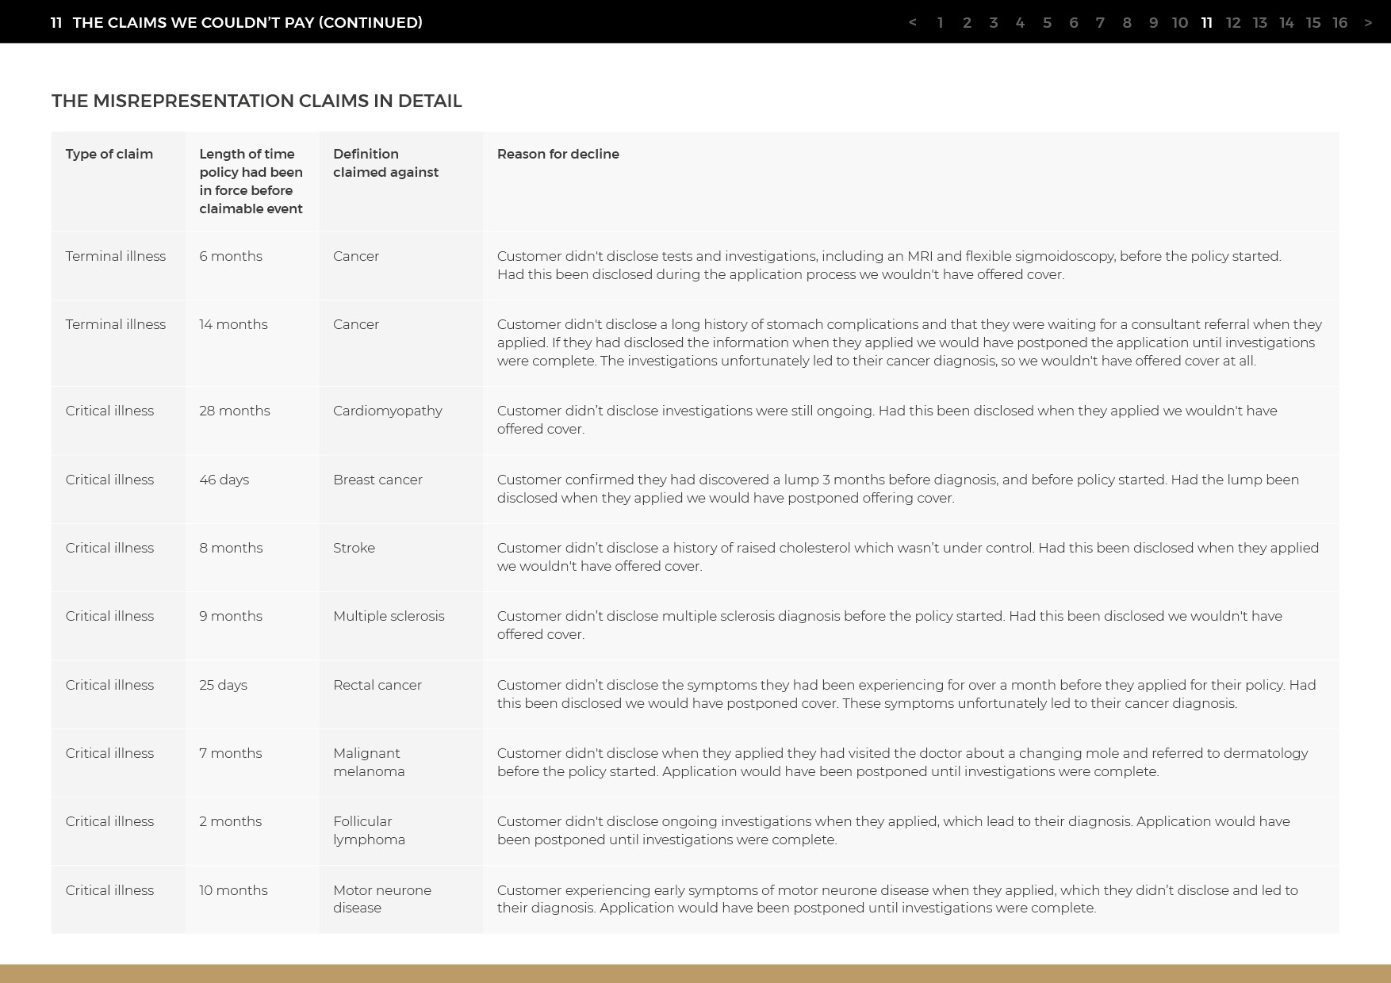Viewport: 1391px width, 983px height.
Task: Open page 10
Action: click(1179, 23)
